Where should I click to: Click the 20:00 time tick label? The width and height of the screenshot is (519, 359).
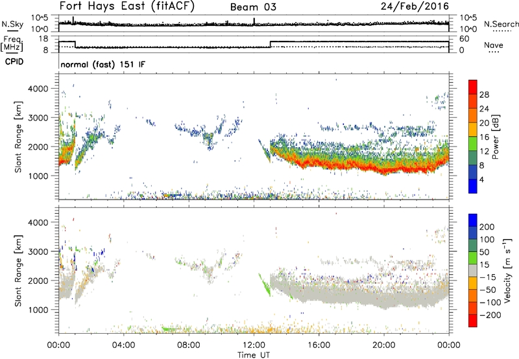384,345
